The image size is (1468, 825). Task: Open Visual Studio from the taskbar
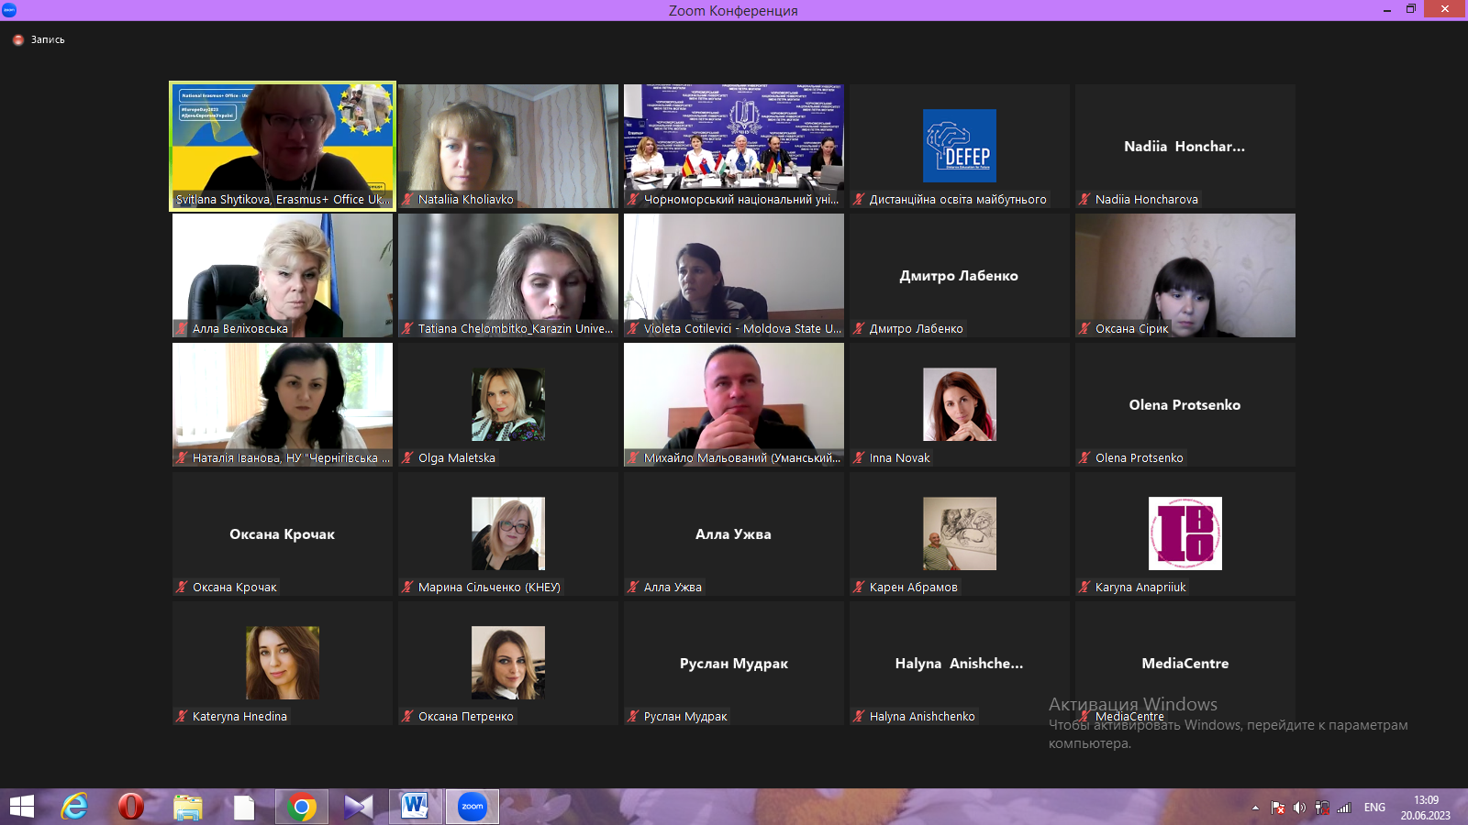click(358, 807)
